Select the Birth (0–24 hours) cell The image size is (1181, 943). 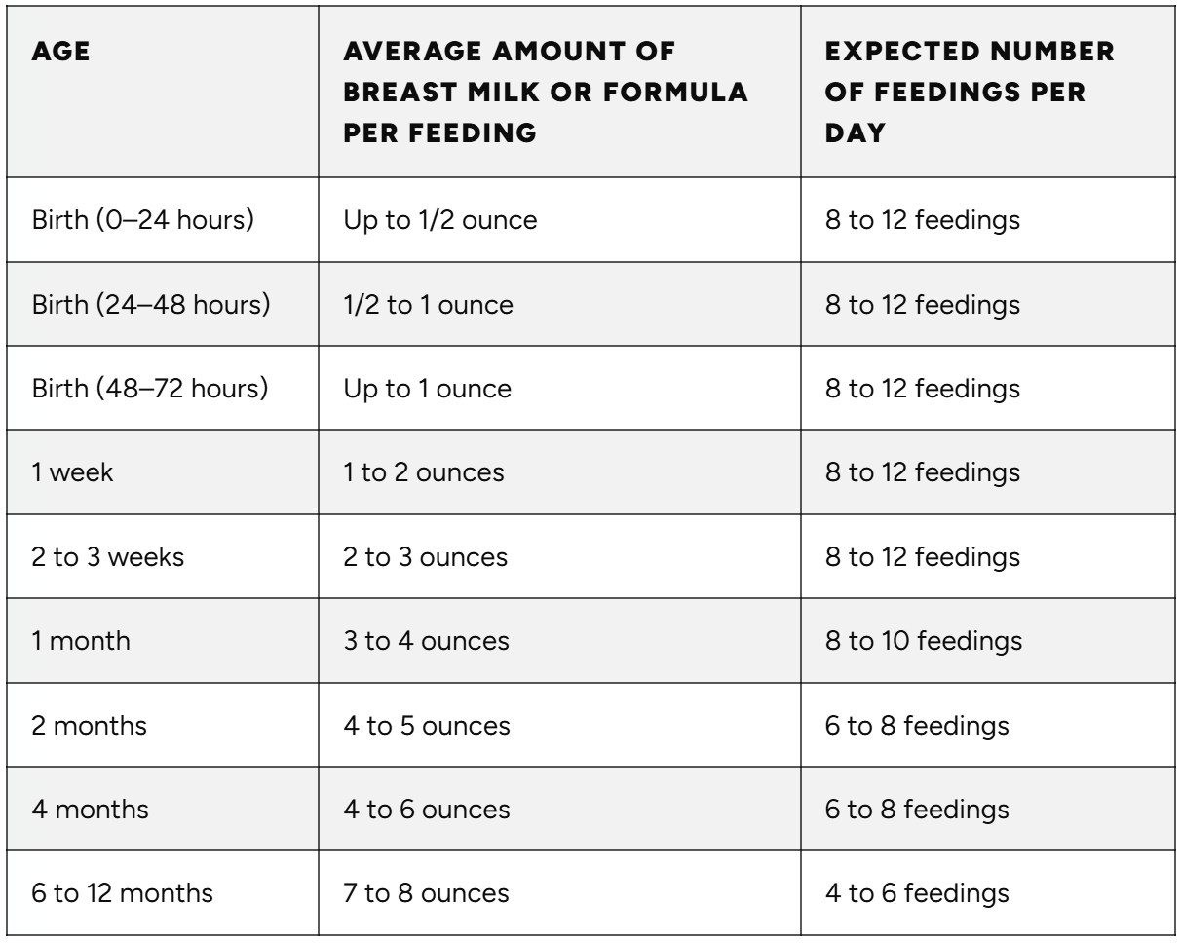coord(142,220)
